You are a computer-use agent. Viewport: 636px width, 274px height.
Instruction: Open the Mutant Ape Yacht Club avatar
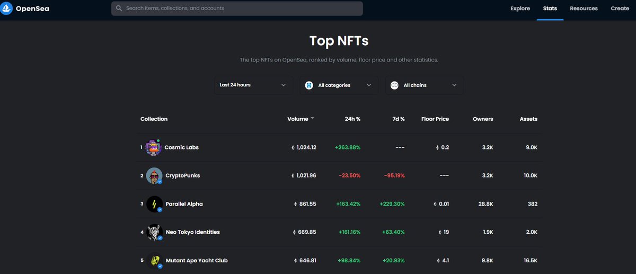point(154,260)
